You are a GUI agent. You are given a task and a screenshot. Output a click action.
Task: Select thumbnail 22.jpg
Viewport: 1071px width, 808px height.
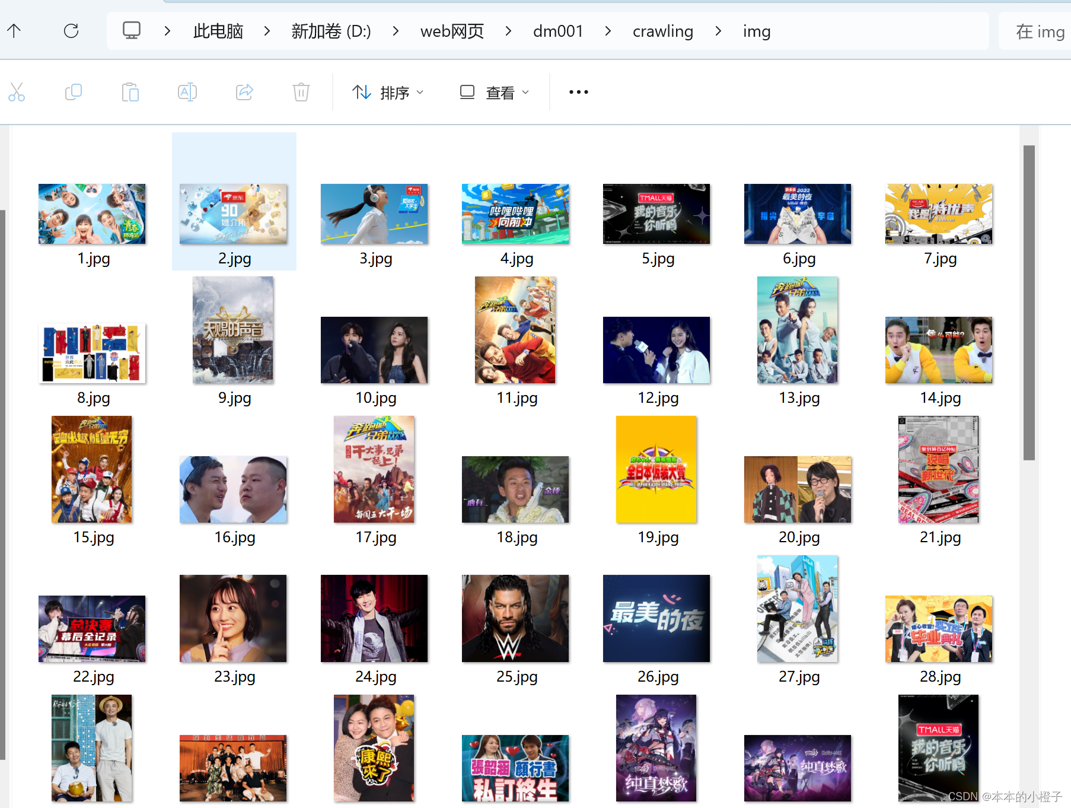coord(92,629)
